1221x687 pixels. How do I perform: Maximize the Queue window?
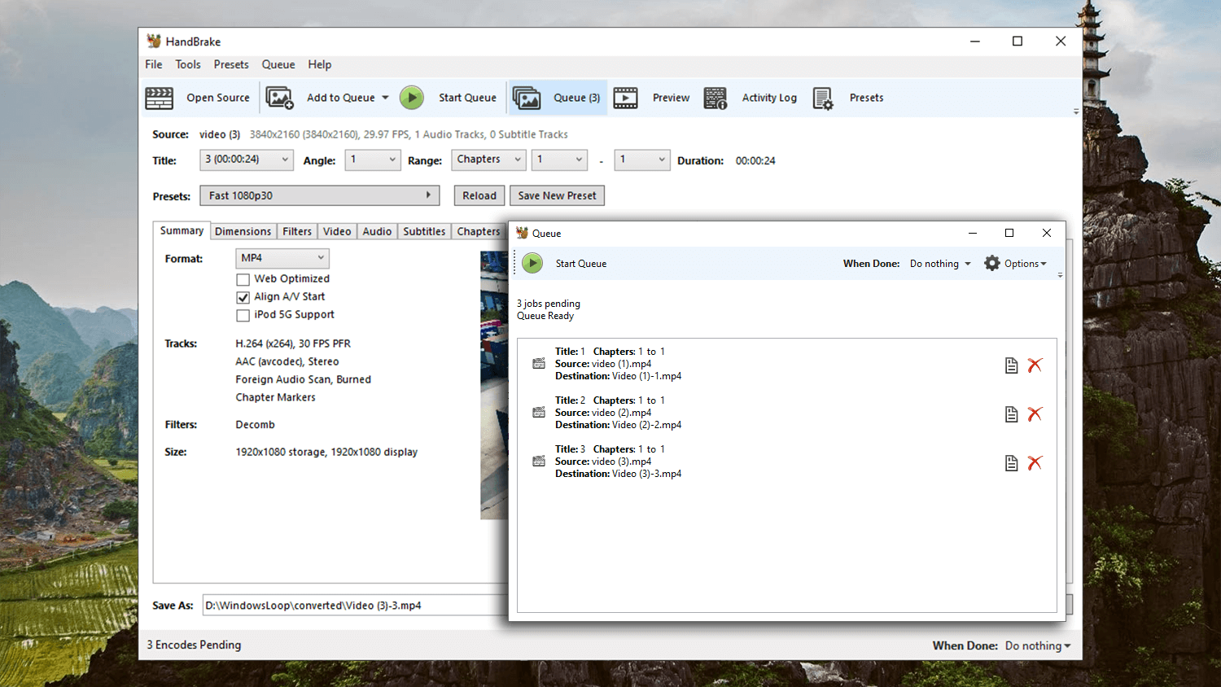(x=1009, y=233)
